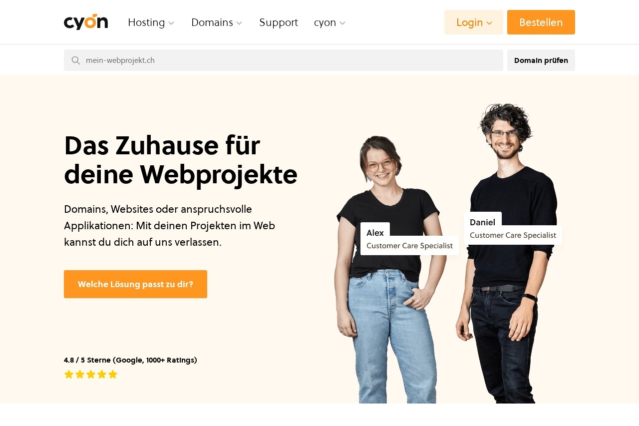Screen dimensions: 639x426
Task: Focus the mein-webprojekt.ch domain search field
Action: 284,60
